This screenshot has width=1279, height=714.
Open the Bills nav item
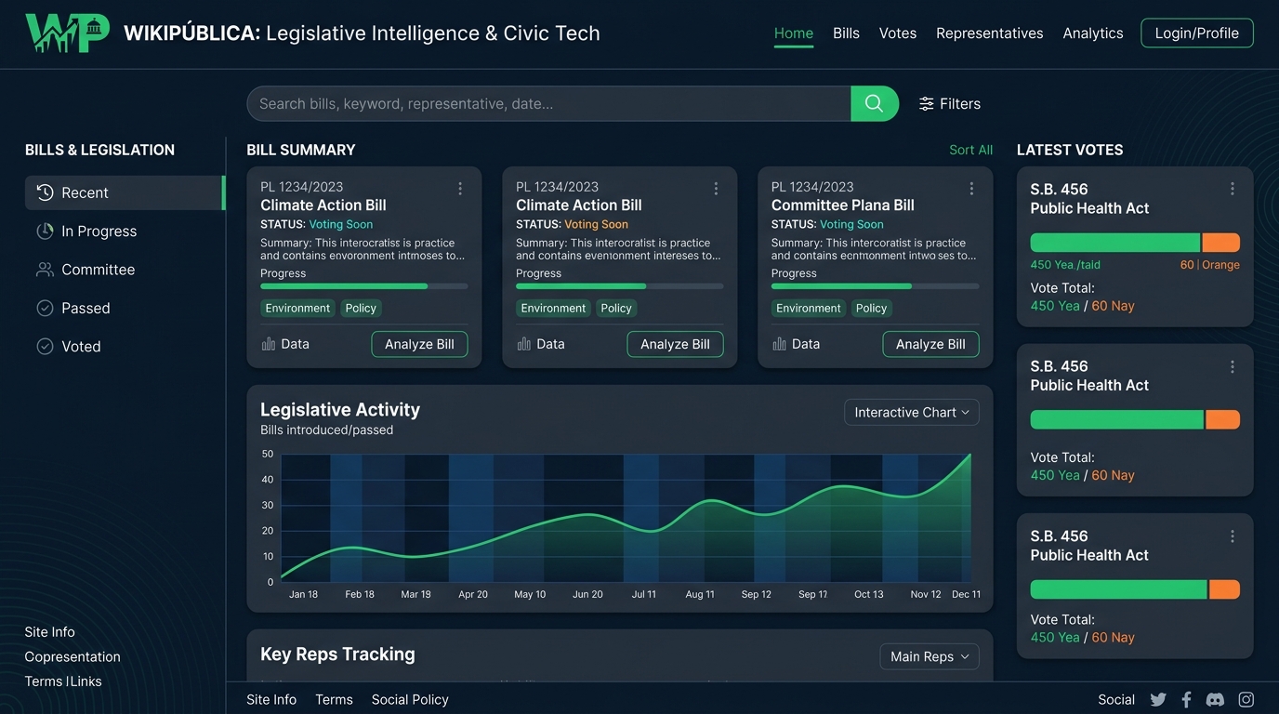pos(846,33)
